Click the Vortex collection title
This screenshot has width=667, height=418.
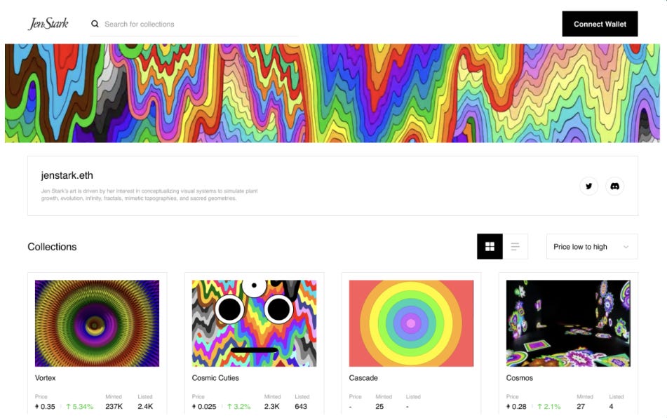click(45, 378)
